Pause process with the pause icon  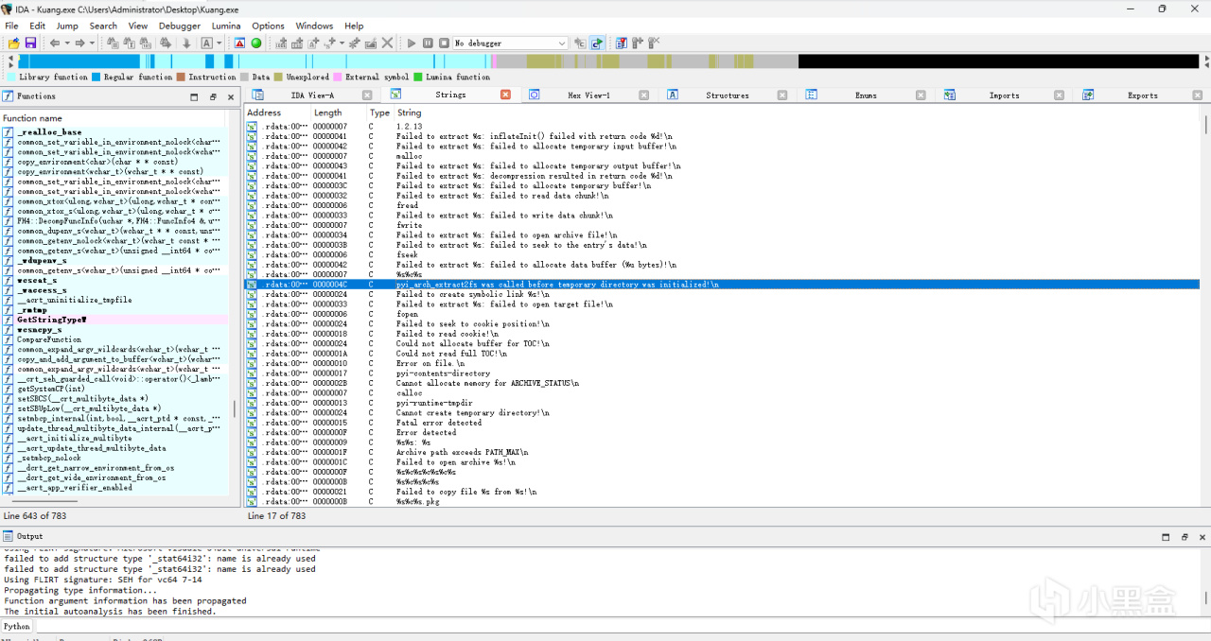click(x=428, y=43)
